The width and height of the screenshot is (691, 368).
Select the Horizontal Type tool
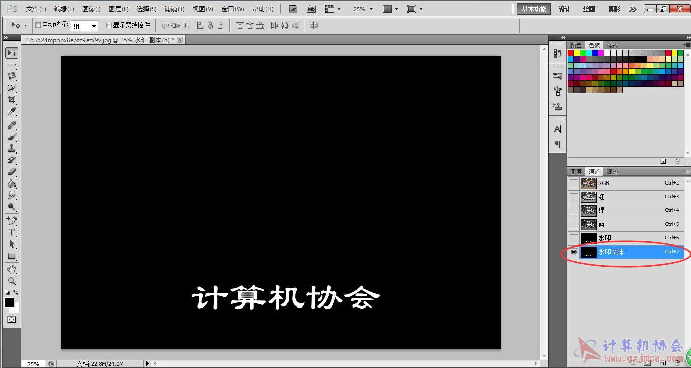point(11,232)
